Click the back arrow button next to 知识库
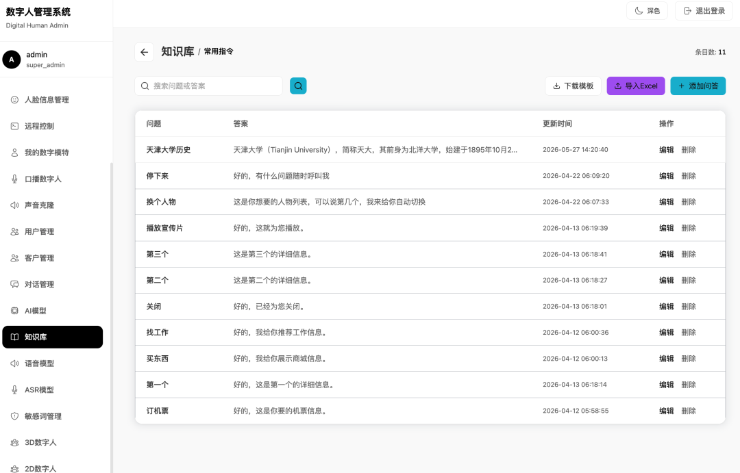This screenshot has height=473, width=740. 145,52
